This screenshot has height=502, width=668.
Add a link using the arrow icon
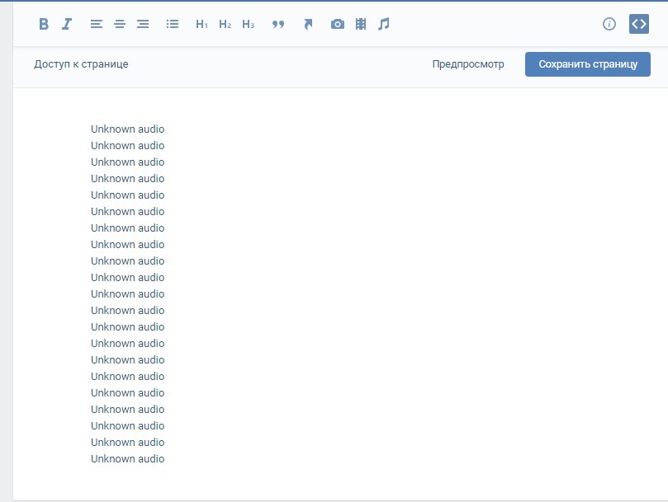308,25
